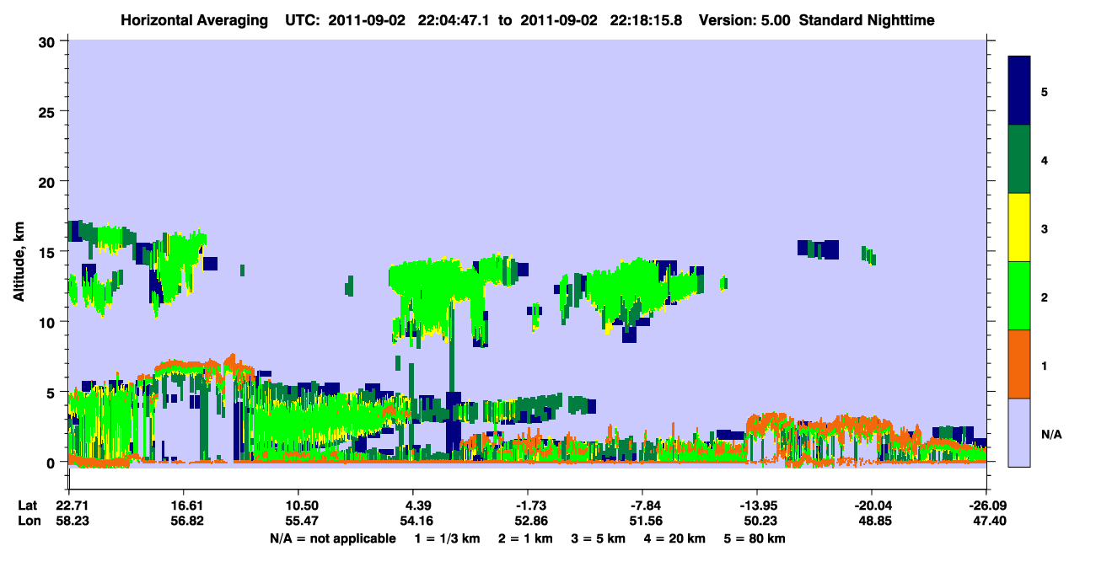Screen dimensions: 1096x562
Task: Click the orange colorbar segment labeled 1
Action: tap(1019, 364)
